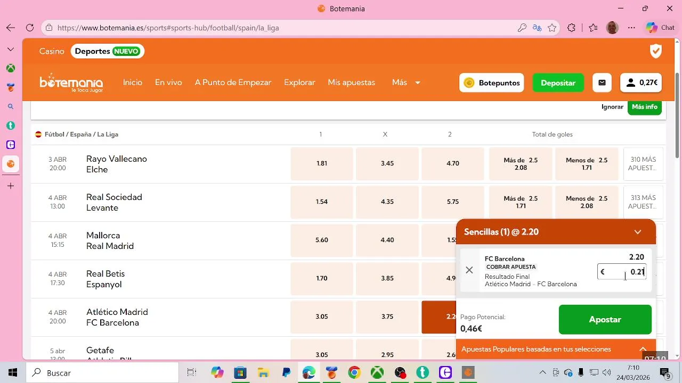Open En vivo menu
Image resolution: width=682 pixels, height=383 pixels.
pyautogui.click(x=168, y=82)
